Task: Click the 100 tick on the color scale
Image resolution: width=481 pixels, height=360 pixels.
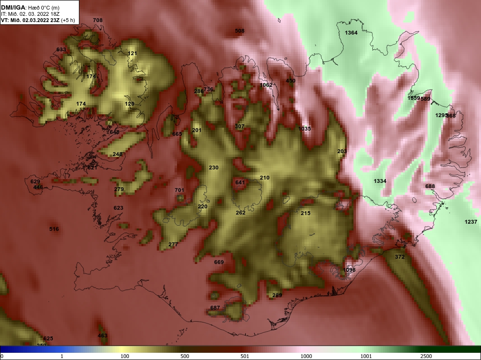Action: pos(125,356)
